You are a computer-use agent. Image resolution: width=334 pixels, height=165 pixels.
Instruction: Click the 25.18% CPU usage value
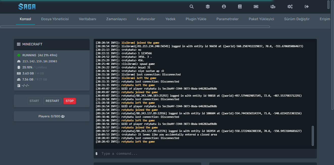click(27, 67)
